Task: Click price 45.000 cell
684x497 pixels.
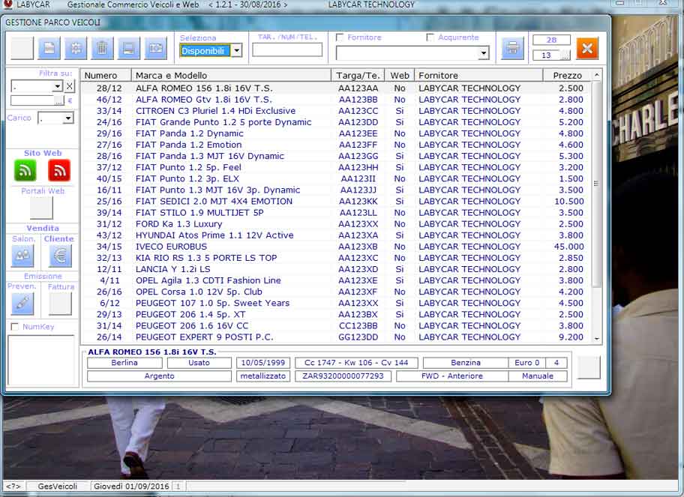Action: point(568,247)
